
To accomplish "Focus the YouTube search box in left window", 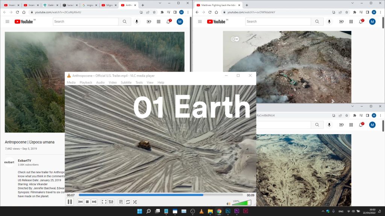I will 85,21.
